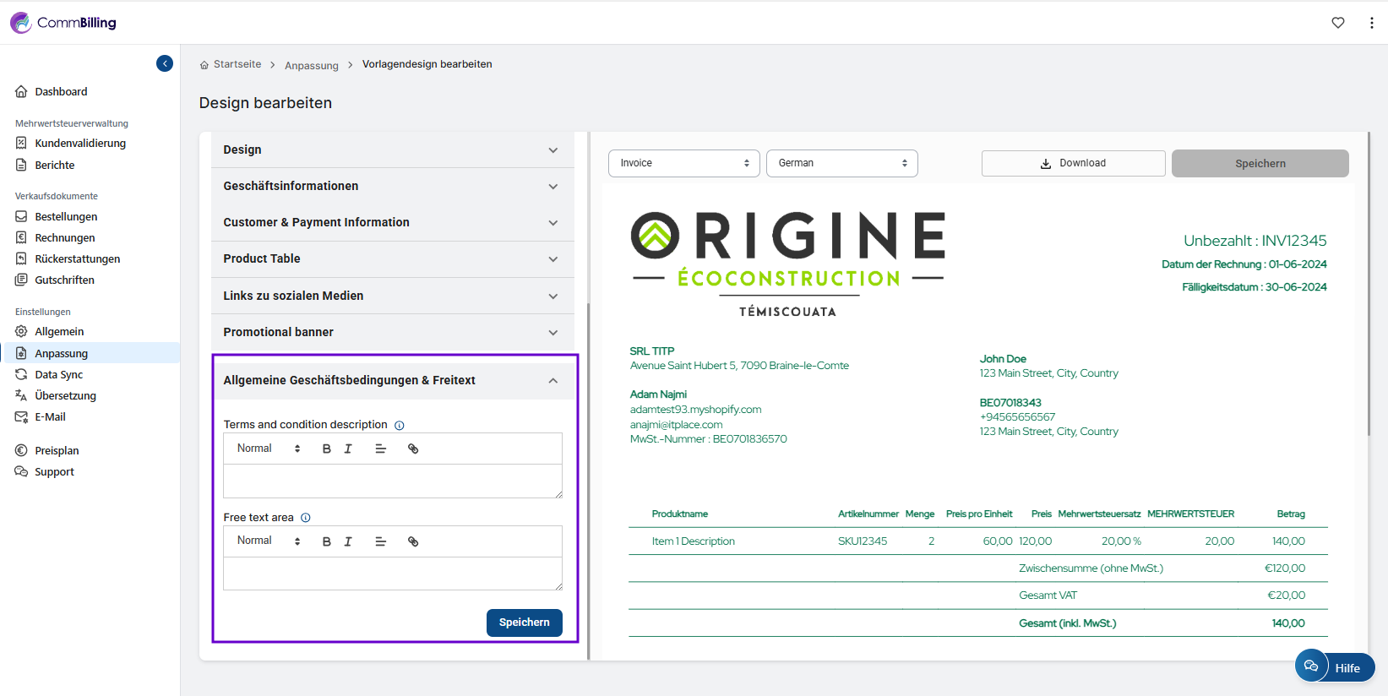The width and height of the screenshot is (1388, 696).
Task: Expand the Design section
Action: (392, 150)
